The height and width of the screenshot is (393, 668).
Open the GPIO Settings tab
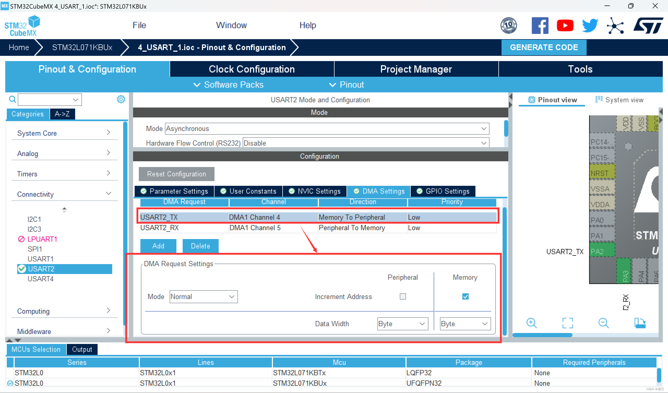(x=443, y=191)
